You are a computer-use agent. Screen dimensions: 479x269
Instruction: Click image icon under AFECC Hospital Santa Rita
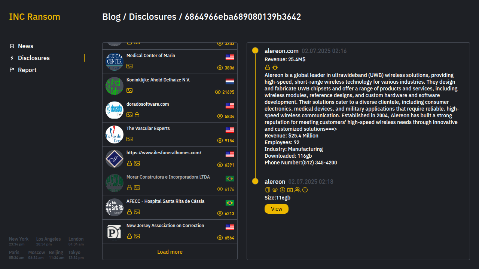(137, 212)
